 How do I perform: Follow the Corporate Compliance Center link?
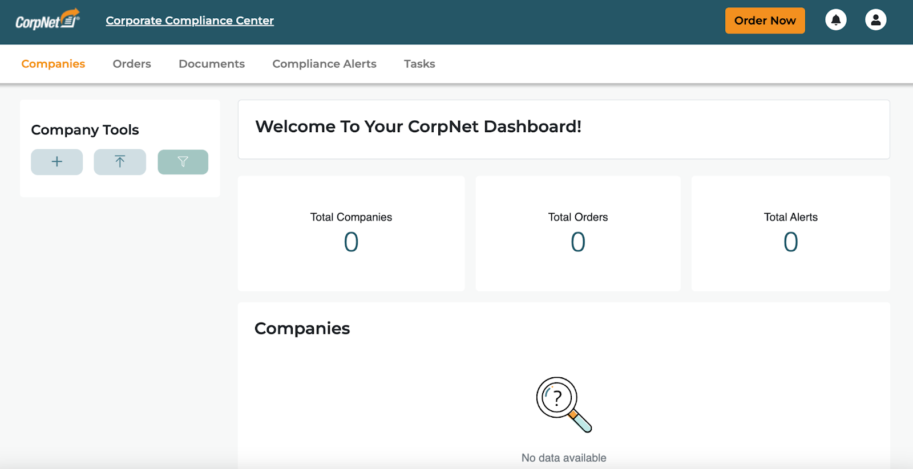click(189, 21)
